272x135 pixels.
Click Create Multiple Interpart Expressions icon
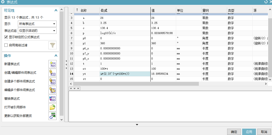52,81
